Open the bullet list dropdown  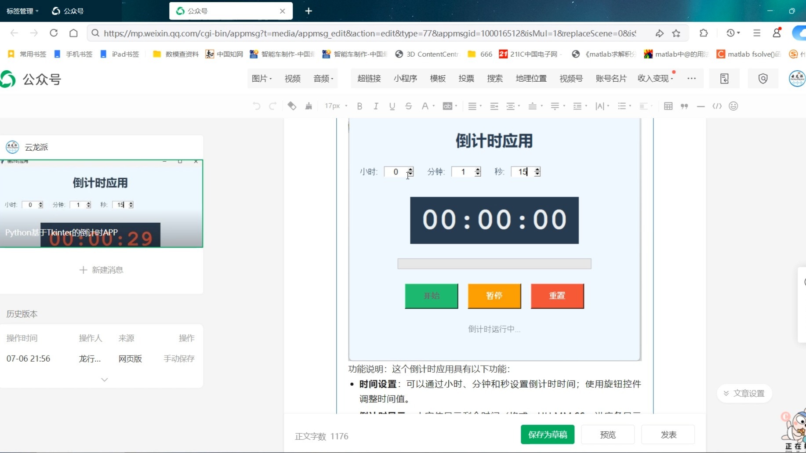point(624,106)
